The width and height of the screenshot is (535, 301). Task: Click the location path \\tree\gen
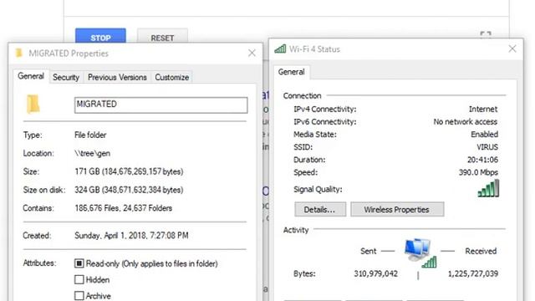[x=93, y=154]
